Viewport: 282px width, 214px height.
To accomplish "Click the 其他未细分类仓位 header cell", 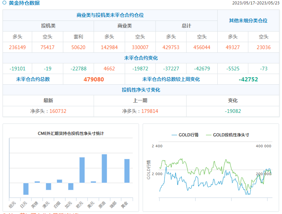I will click(248, 21).
